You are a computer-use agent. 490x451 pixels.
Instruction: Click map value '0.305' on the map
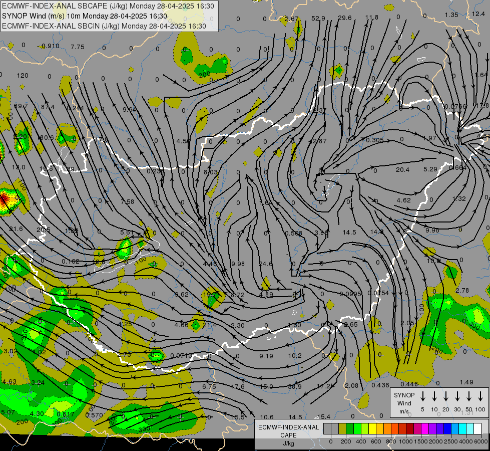click(375, 140)
